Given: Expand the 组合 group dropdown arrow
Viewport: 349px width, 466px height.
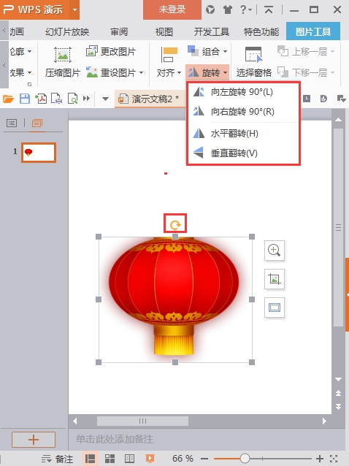Looking at the screenshot, I should 225,51.
